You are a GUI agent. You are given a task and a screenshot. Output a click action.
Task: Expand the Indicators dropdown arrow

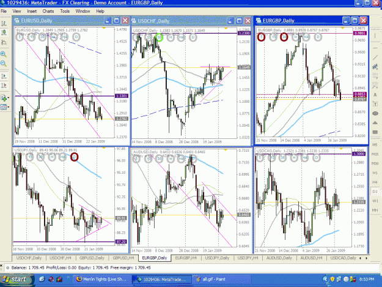tap(9, 98)
